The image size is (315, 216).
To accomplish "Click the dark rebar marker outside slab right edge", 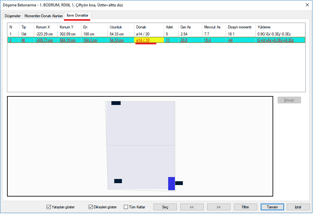I will coord(179,183).
